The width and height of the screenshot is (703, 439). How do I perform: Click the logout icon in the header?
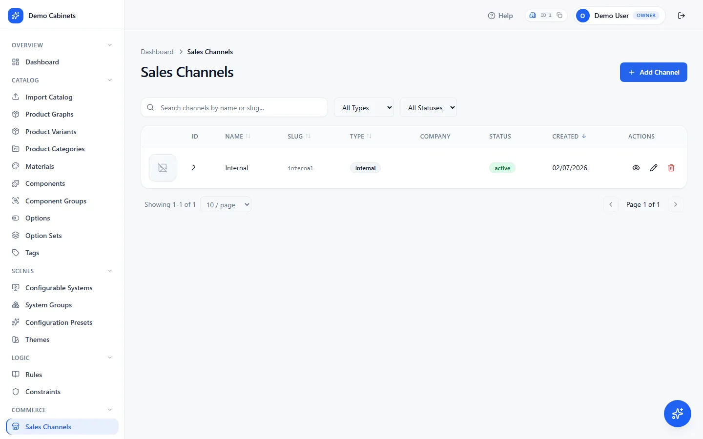click(x=682, y=16)
